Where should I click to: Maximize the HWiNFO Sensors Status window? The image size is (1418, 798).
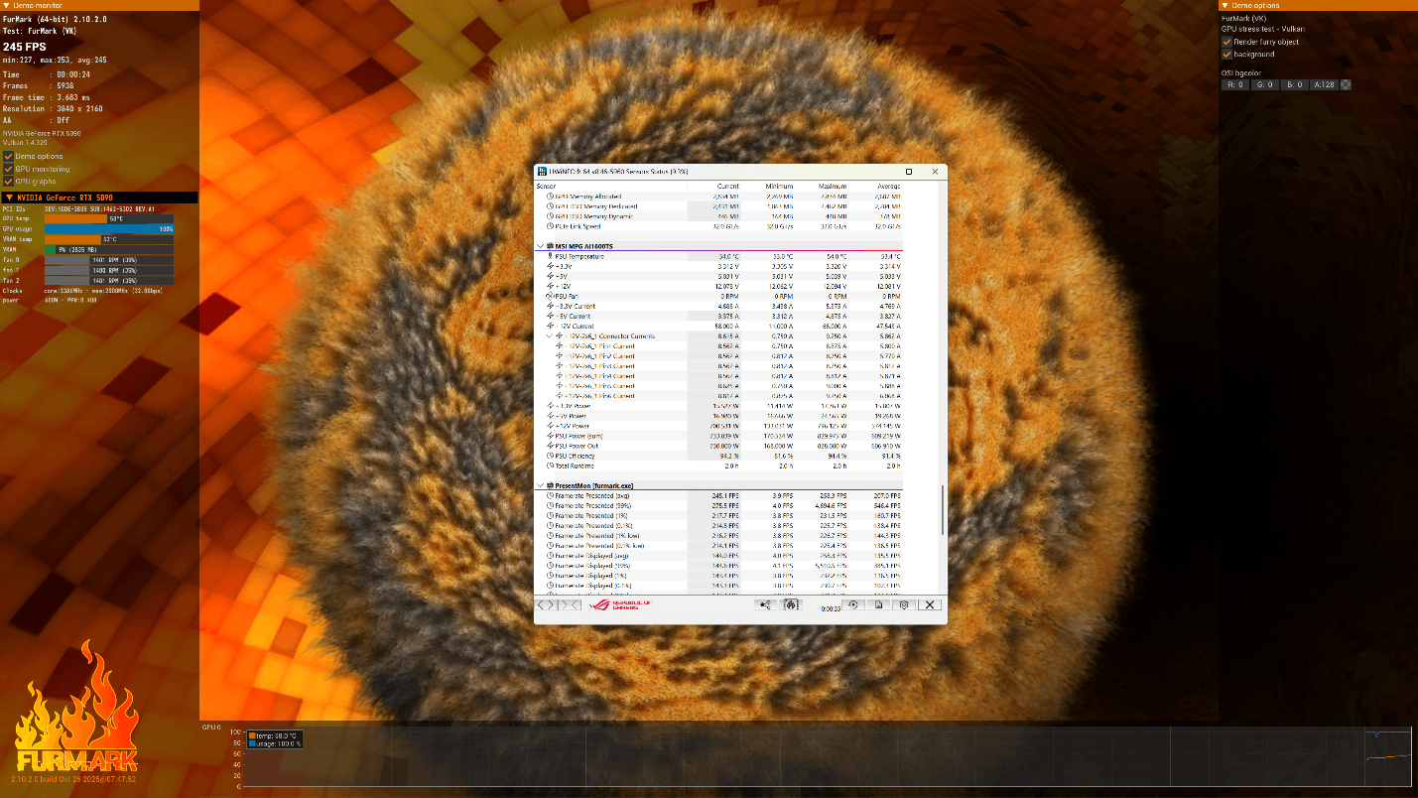[909, 172]
